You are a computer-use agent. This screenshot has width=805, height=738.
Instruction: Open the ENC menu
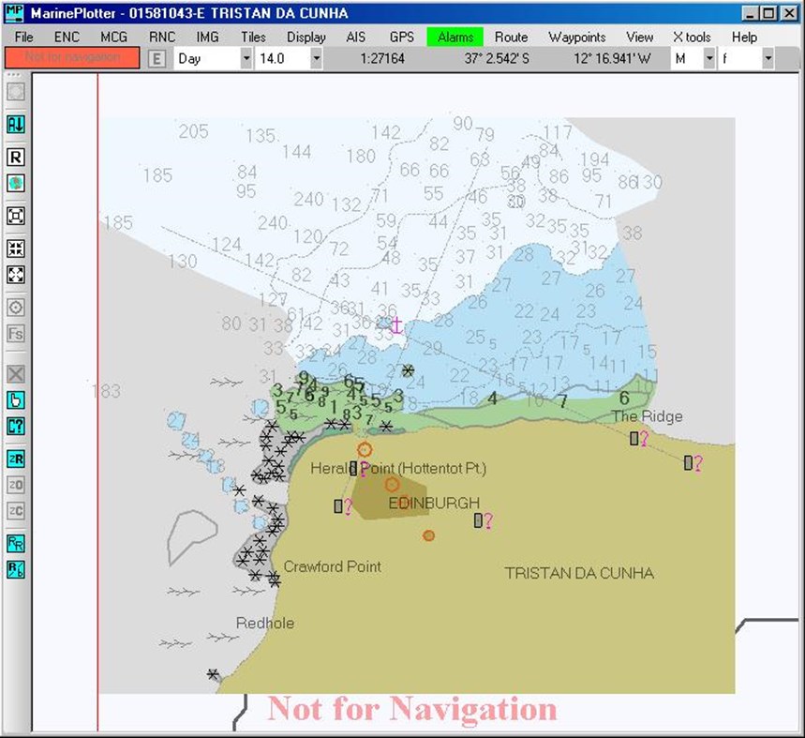pyautogui.click(x=67, y=38)
